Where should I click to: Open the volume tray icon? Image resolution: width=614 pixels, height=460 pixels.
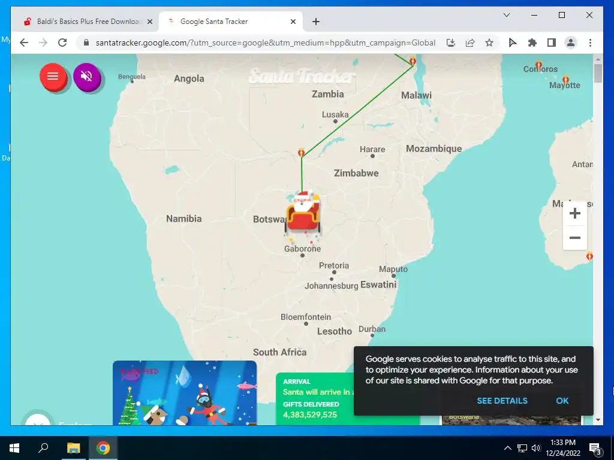pyautogui.click(x=535, y=448)
